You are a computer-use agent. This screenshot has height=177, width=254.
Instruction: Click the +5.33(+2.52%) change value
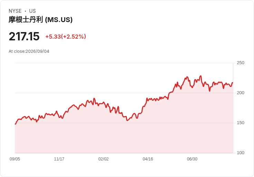[66, 37]
